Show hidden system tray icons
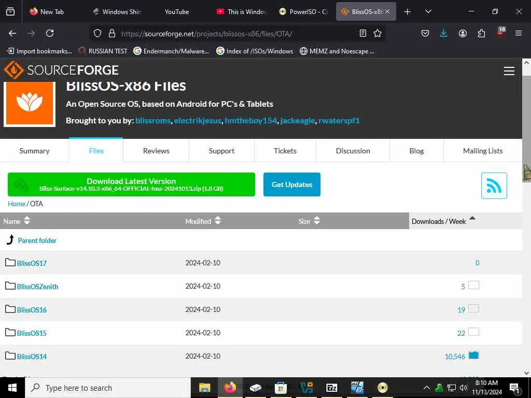This screenshot has width=531, height=398. pos(427,388)
